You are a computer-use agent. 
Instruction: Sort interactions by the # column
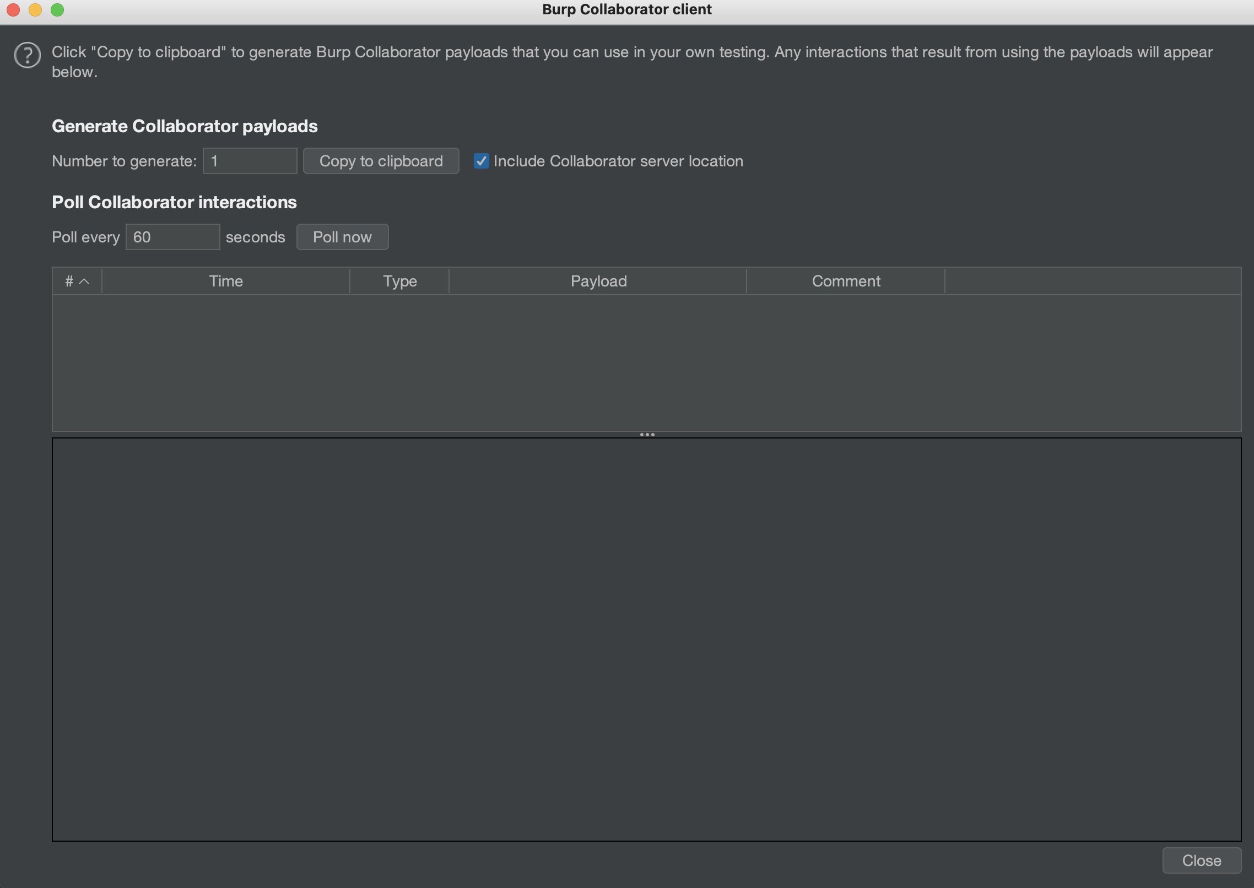tap(77, 281)
